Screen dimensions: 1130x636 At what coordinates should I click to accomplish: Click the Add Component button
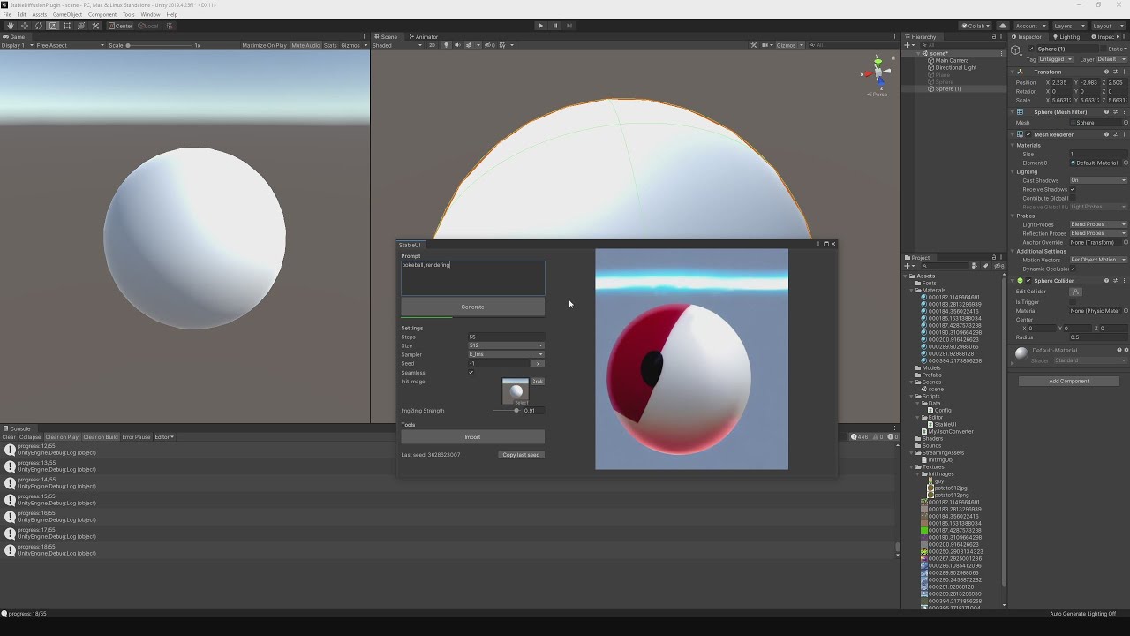click(x=1069, y=381)
